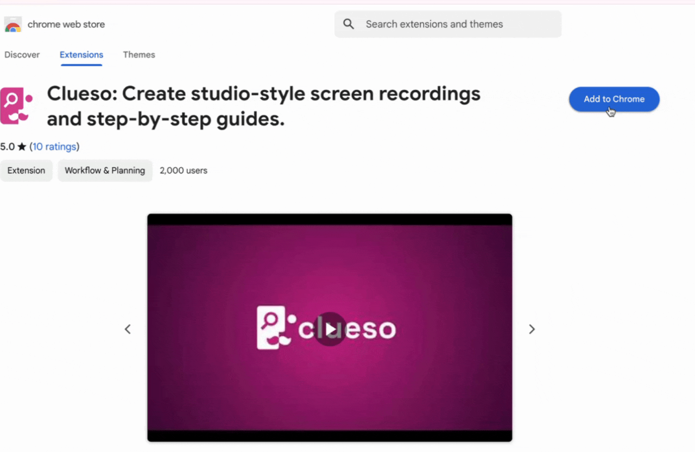Click the Extension category chip
Image resolution: width=695 pixels, height=452 pixels.
point(26,171)
